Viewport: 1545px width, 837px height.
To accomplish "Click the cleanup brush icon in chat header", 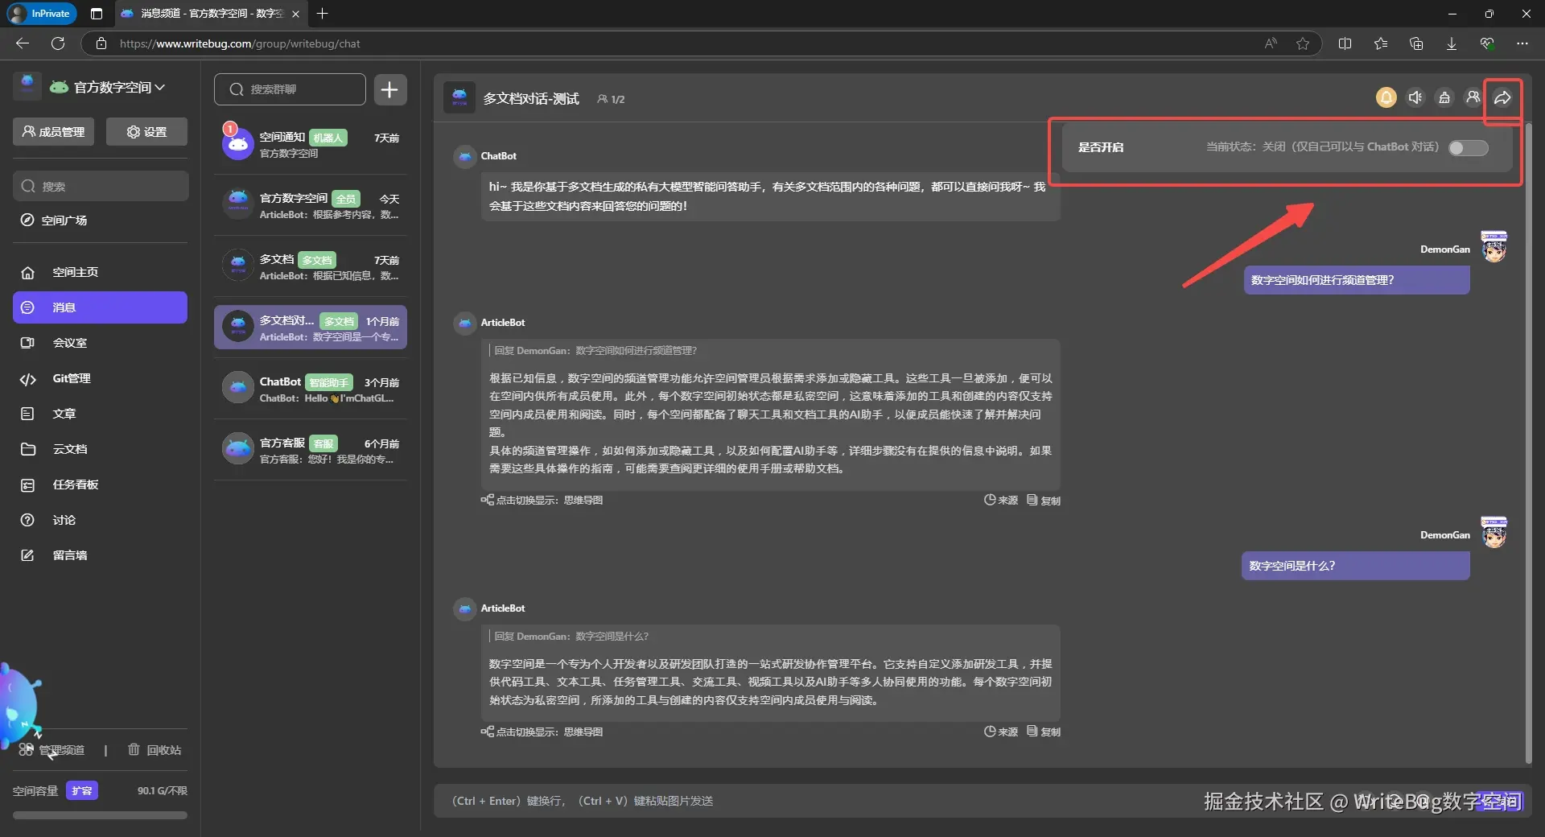I will [x=1444, y=97].
